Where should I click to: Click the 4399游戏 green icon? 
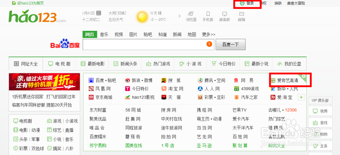237,89
